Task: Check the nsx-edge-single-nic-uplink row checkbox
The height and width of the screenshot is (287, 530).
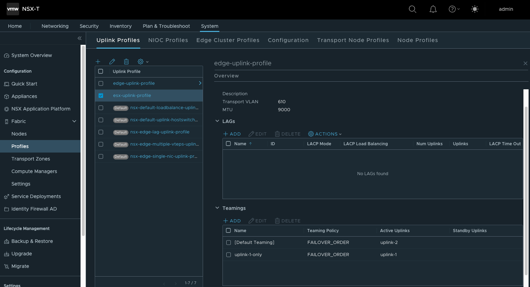Action: pyautogui.click(x=101, y=156)
